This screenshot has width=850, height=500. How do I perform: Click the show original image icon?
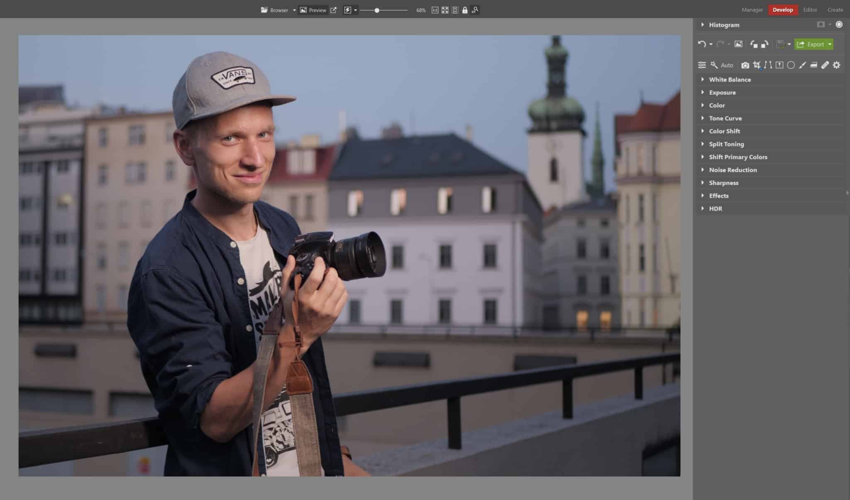coord(738,44)
